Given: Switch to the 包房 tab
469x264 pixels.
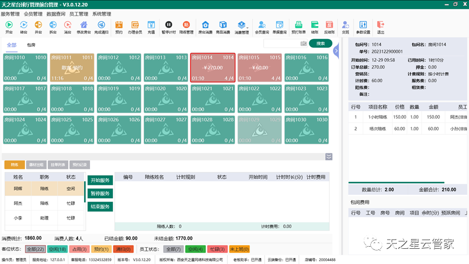Looking at the screenshot, I should coord(31,44).
